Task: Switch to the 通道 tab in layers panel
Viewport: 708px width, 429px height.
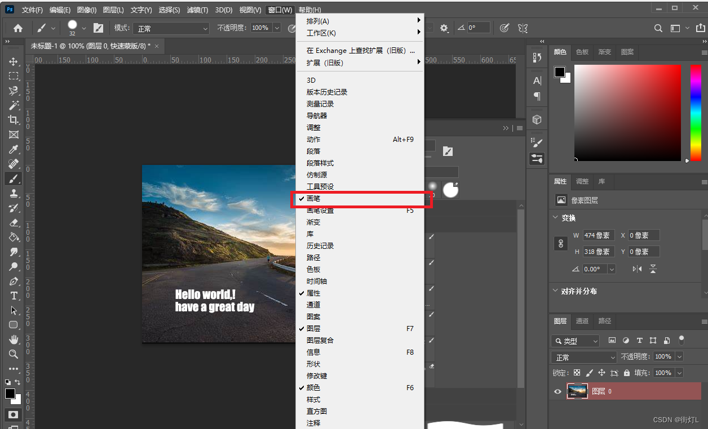Action: coord(582,321)
